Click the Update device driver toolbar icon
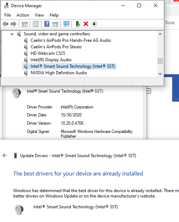Viewport: 179px width, 222px height. coord(78,24)
